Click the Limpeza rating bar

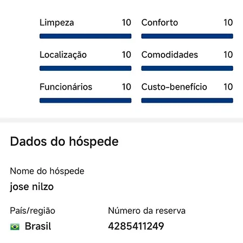point(85,36)
